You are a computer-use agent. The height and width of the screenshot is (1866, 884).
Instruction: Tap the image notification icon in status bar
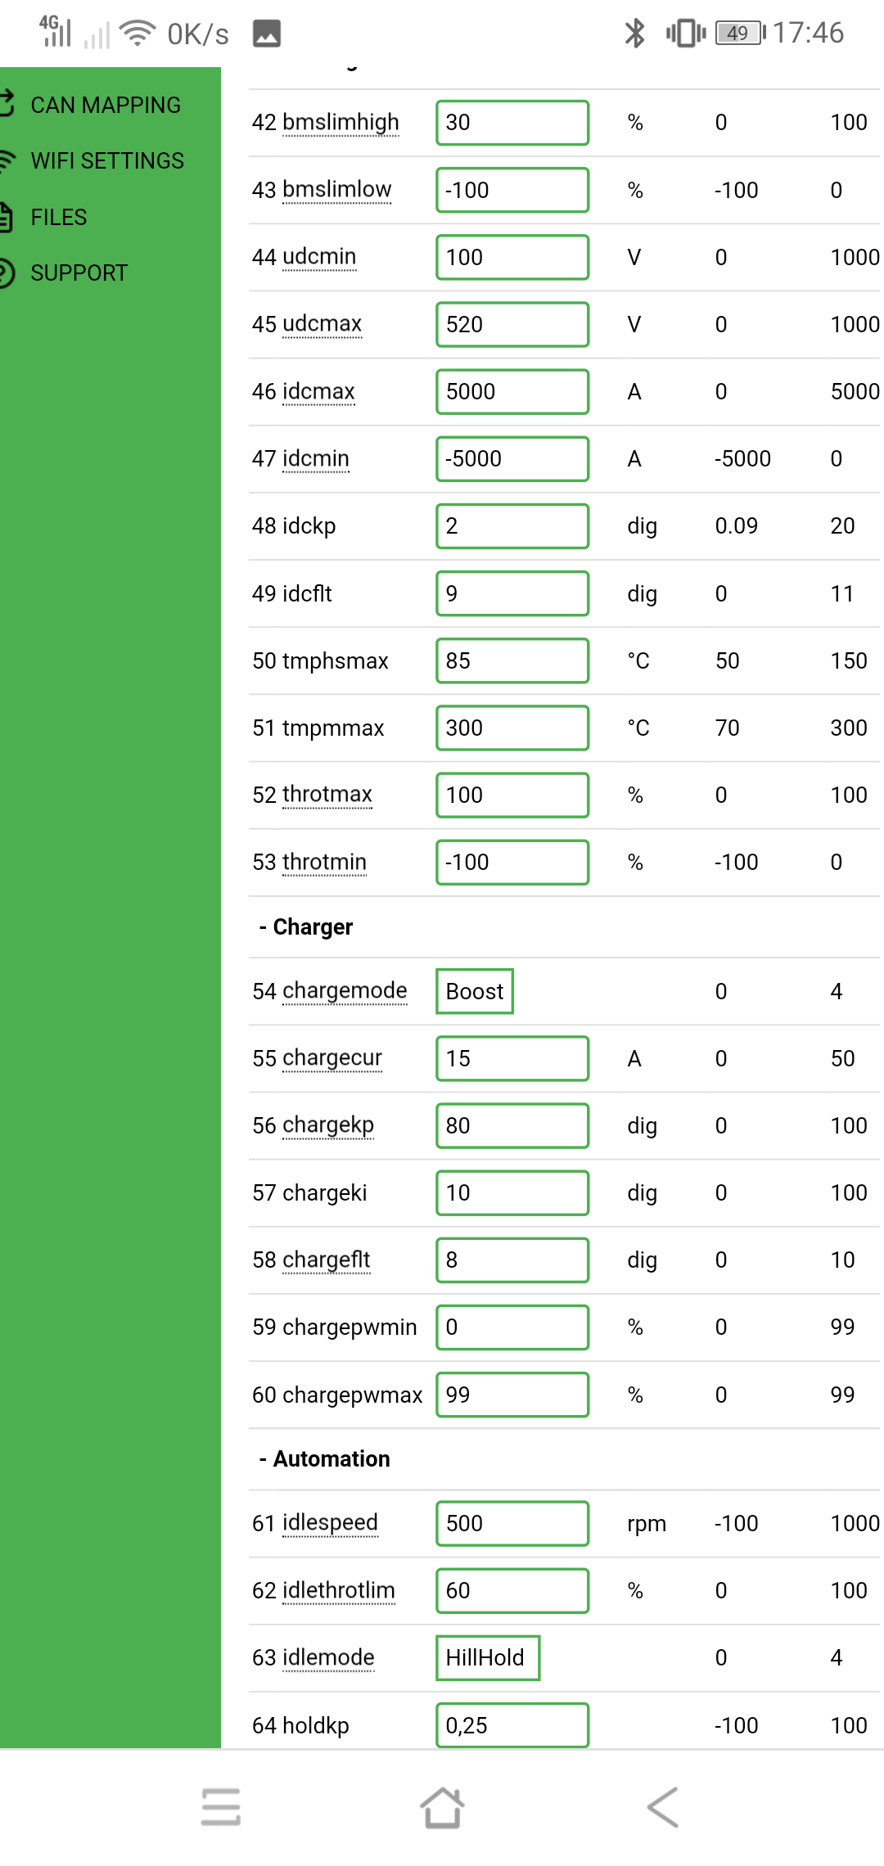click(267, 34)
